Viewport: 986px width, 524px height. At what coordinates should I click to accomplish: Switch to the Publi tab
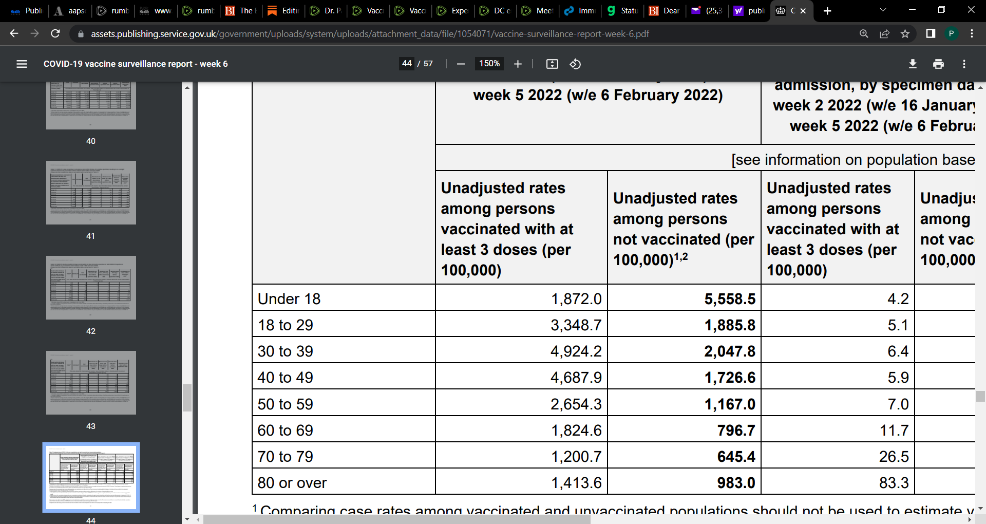[x=27, y=11]
